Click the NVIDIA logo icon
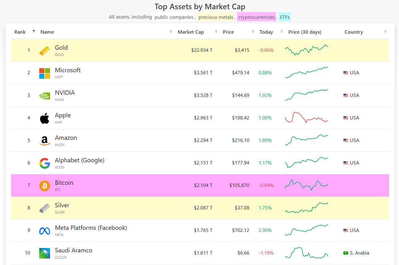Screen dimensions: 399x265 click(x=44, y=96)
